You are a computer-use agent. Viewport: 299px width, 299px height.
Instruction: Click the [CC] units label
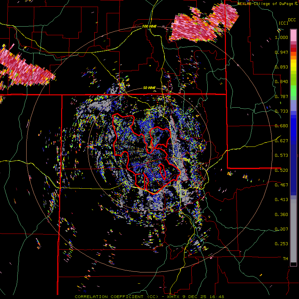click(x=283, y=23)
